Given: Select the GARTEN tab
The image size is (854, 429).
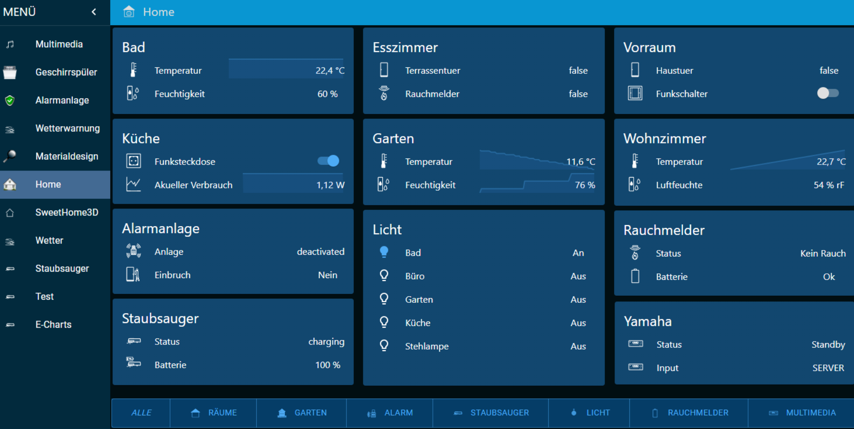Looking at the screenshot, I should point(302,413).
